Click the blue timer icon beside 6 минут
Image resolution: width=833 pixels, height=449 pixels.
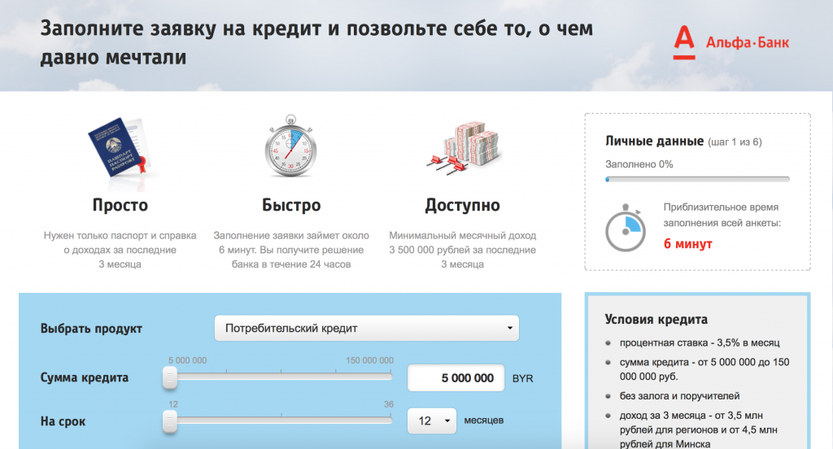(x=626, y=228)
